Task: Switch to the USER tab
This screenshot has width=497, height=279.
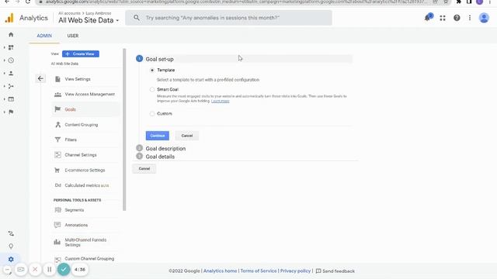Action: click(x=72, y=36)
